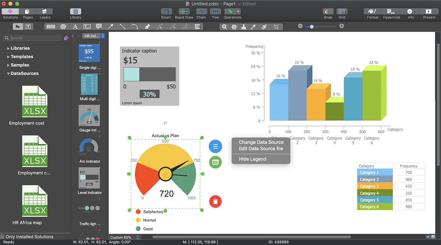This screenshot has width=441, height=245.
Task: Choose Hide Legend menu item
Action: 253,159
